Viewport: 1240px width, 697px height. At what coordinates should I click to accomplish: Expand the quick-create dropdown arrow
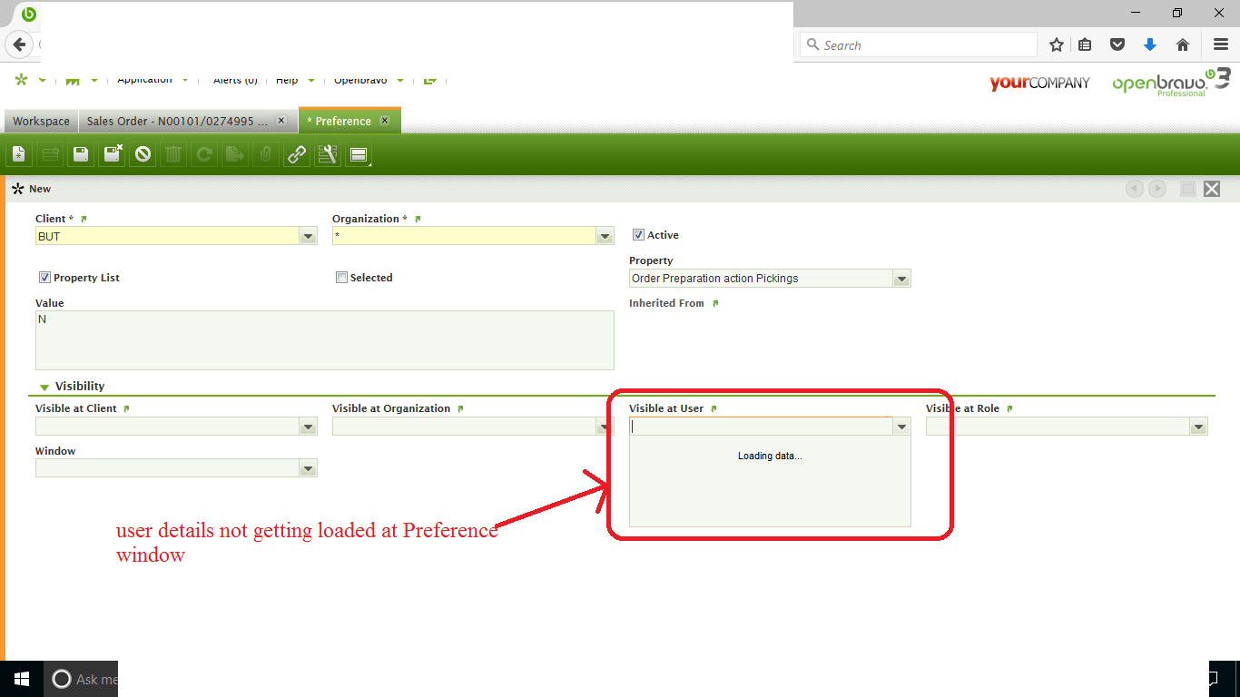click(42, 80)
